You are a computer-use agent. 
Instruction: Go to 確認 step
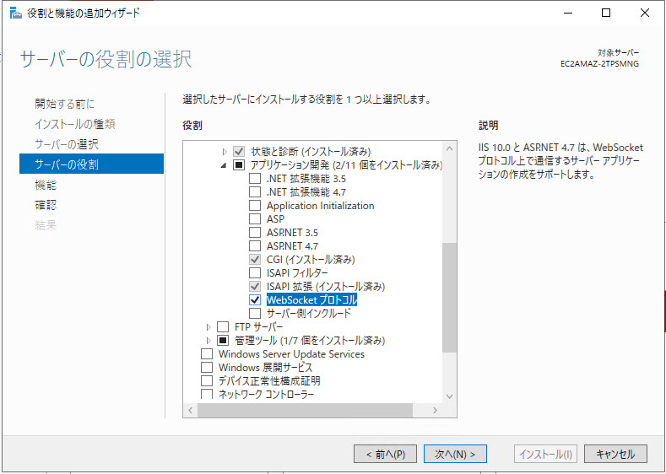point(46,205)
